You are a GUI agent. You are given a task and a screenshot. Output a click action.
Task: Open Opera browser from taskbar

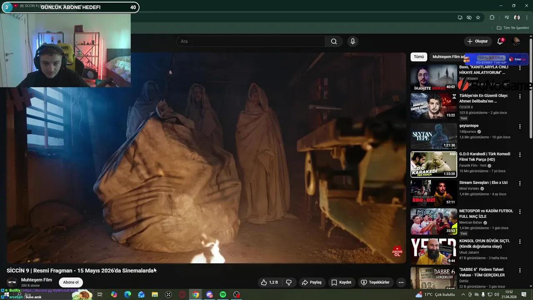point(182,295)
